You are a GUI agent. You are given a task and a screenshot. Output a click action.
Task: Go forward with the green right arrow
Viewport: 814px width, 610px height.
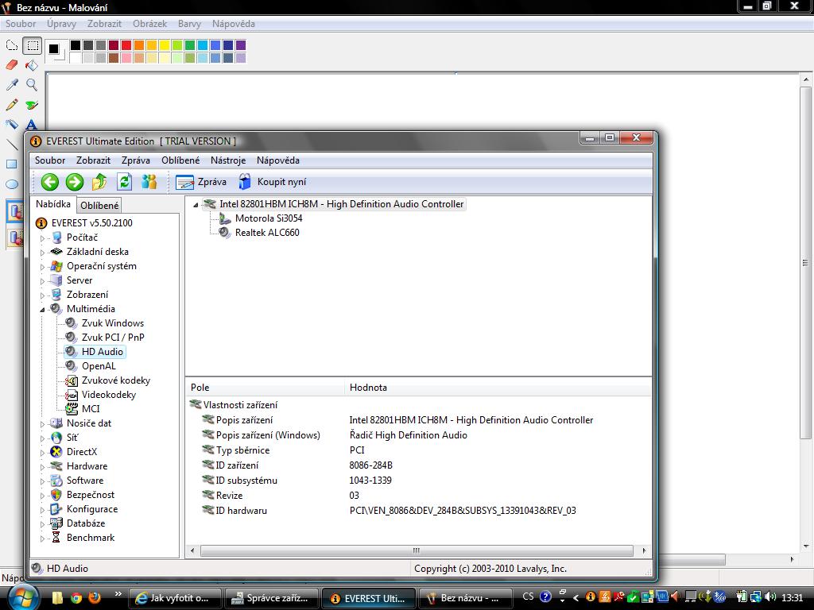75,182
